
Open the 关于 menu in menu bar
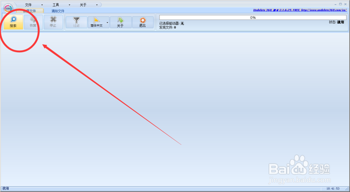(x=83, y=5)
